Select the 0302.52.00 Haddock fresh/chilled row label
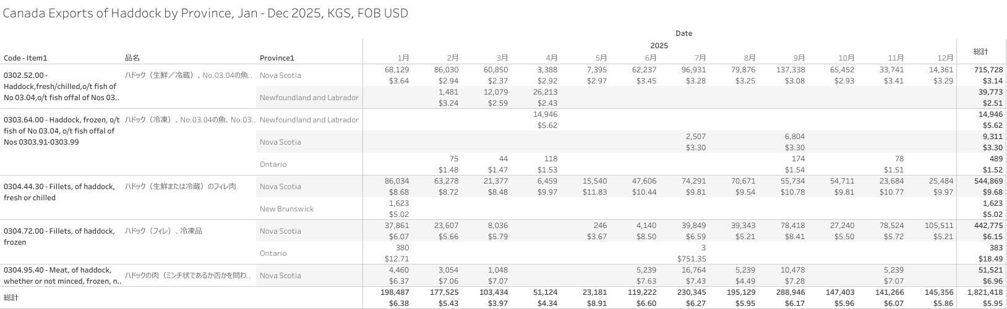This screenshot has width=1007, height=309. (60, 87)
